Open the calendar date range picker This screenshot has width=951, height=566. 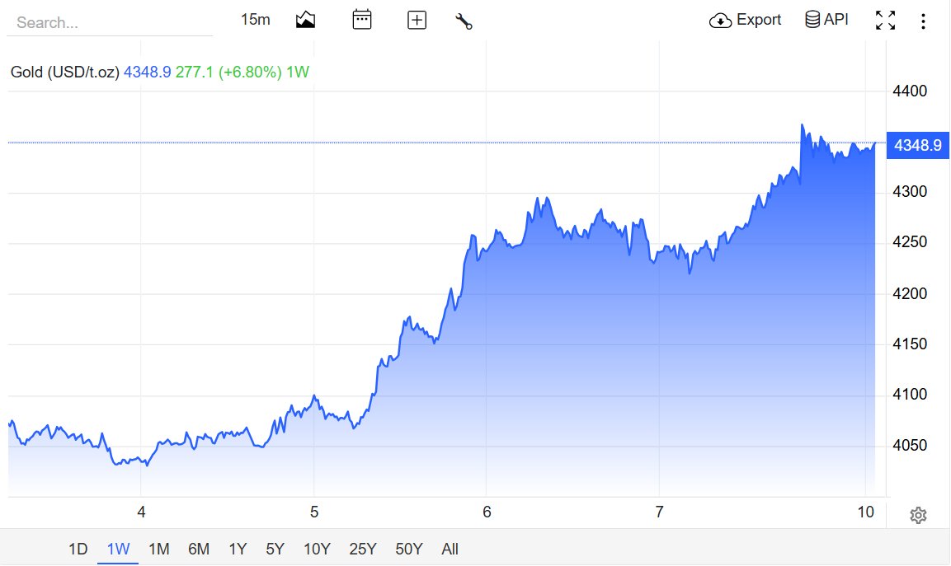click(361, 20)
